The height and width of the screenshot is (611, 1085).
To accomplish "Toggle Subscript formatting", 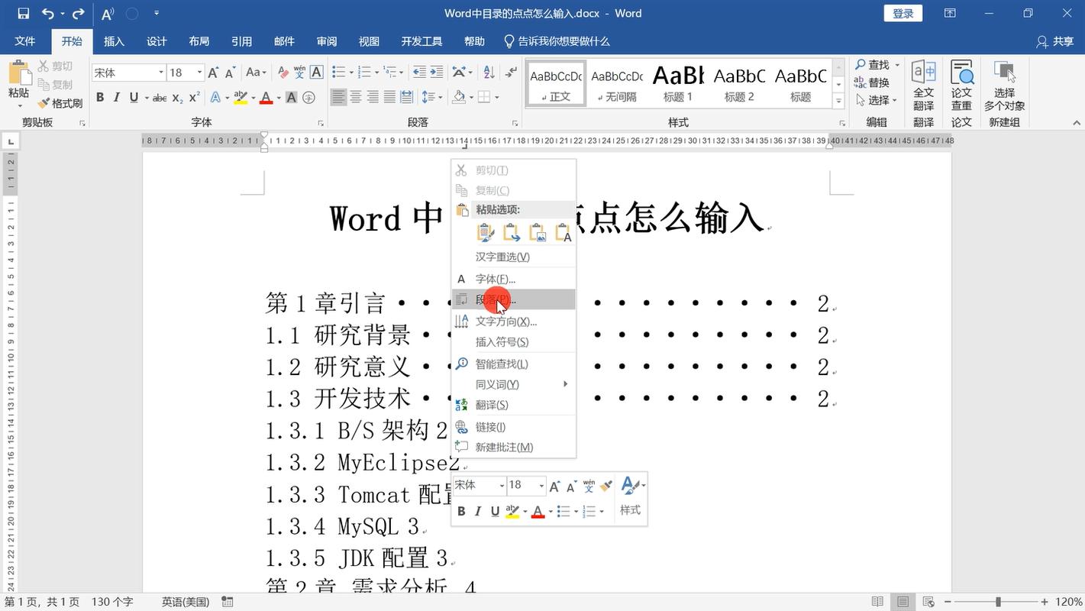I will (177, 98).
